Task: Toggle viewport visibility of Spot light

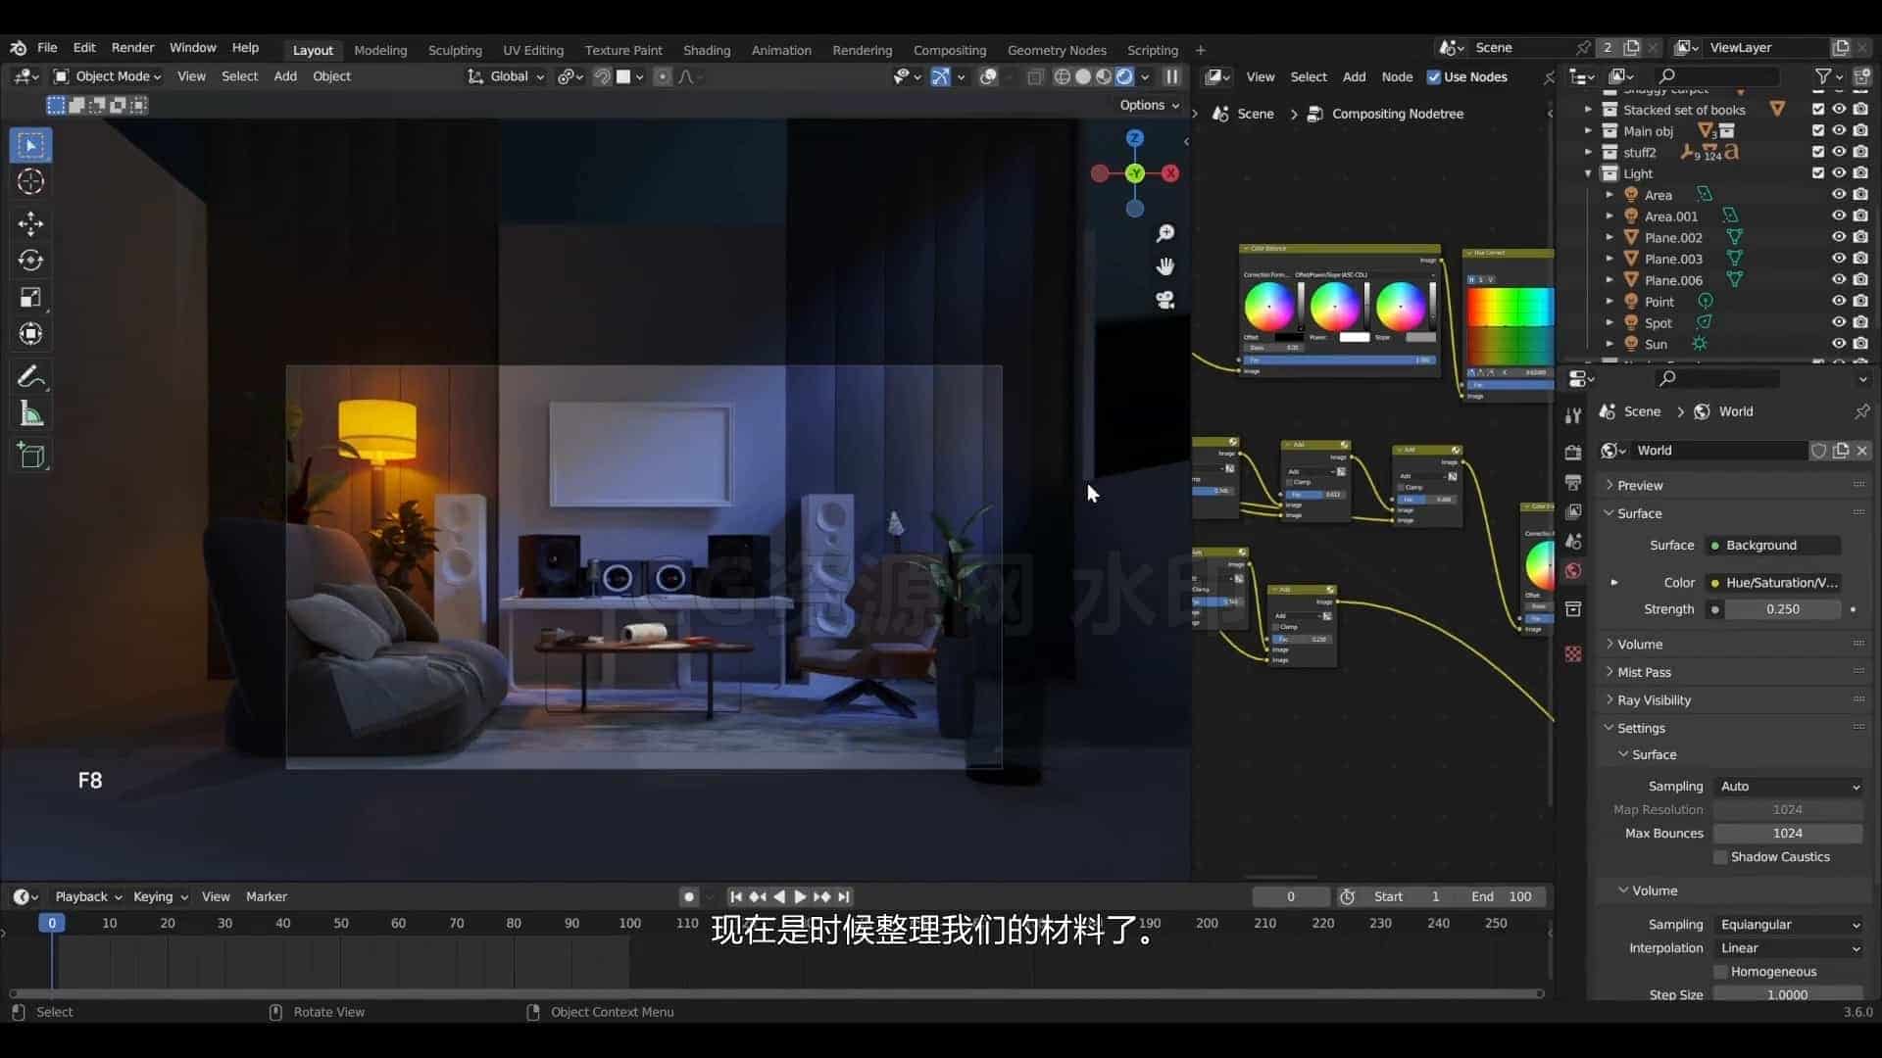Action: pos(1839,322)
